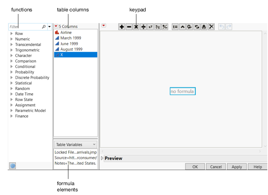Open the red triangle menu above formula area
Screen dimensions: 268x195
(x=103, y=26)
